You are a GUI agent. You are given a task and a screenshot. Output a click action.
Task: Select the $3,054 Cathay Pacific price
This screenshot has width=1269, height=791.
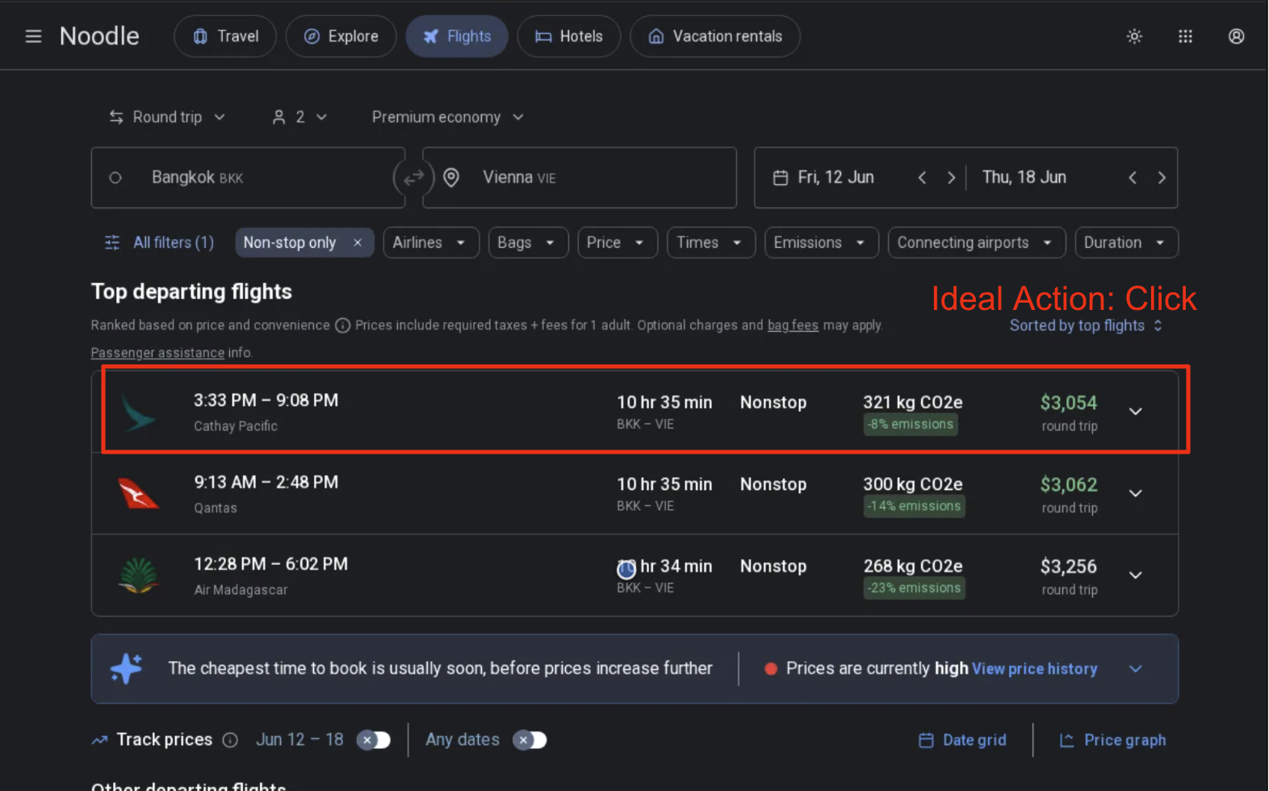point(1069,403)
